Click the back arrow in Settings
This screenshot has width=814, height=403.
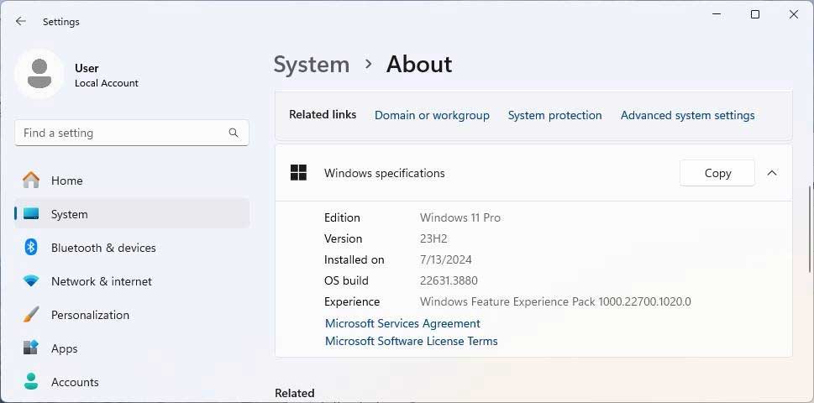pyautogui.click(x=21, y=22)
